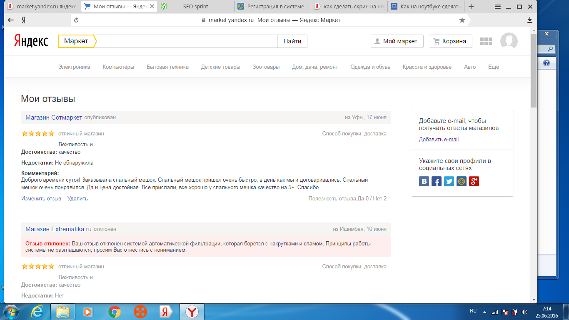Open the browser hamburger menu
Screen dimensions: 569x320
(x=498, y=7)
